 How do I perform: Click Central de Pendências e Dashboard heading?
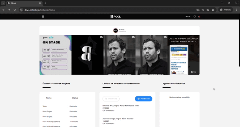pyautogui.click(x=121, y=84)
